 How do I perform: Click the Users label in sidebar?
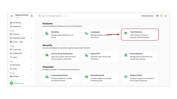tap(15, 57)
